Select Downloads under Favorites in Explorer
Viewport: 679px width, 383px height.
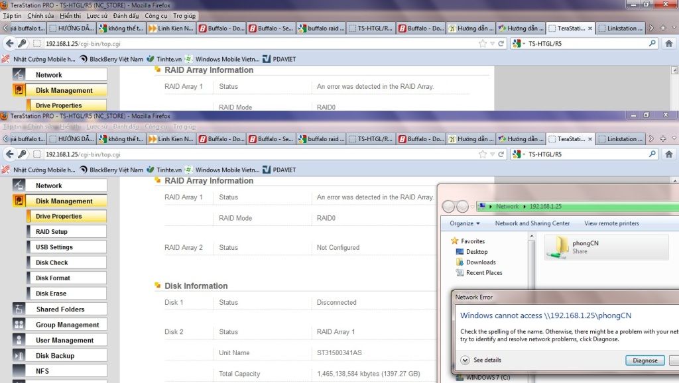click(x=475, y=262)
